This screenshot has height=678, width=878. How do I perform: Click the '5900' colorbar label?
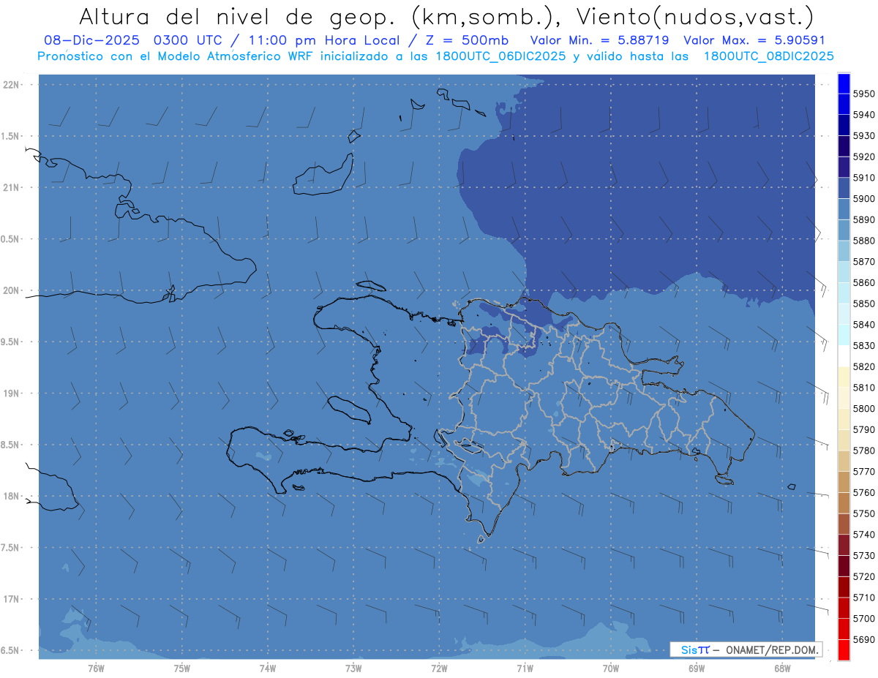pyautogui.click(x=863, y=198)
